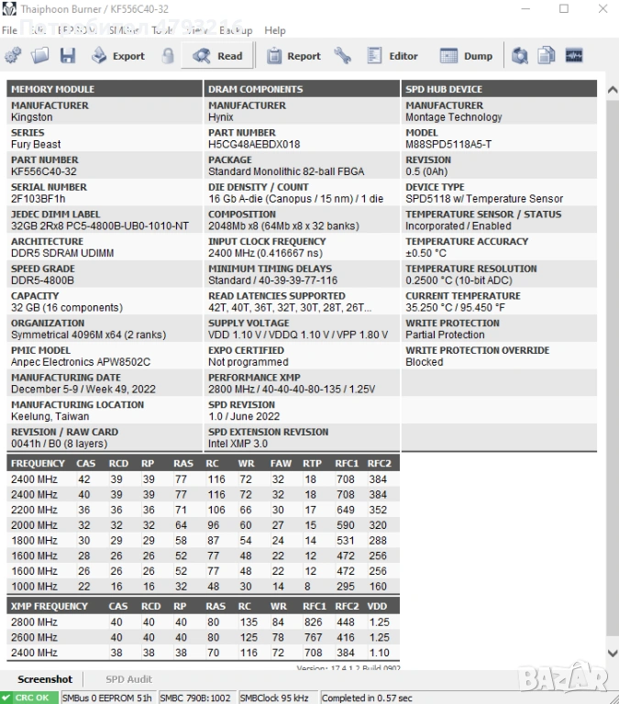Viewport: 619px width, 704px height.
Task: Switch to the Screenshot tab
Action: point(45,679)
